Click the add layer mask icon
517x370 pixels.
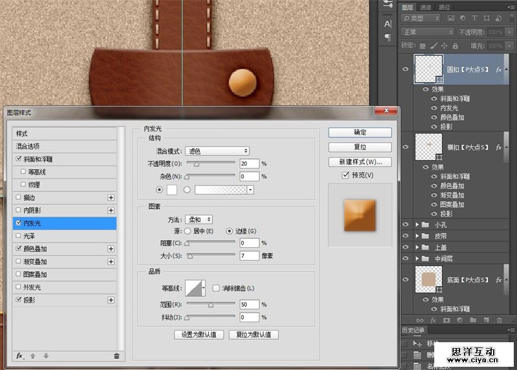pos(446,320)
